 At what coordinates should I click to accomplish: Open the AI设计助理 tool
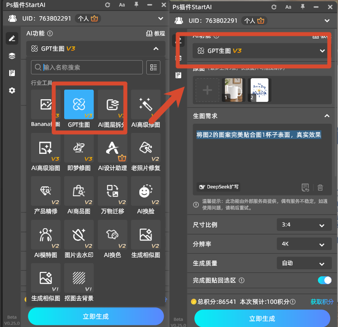(x=112, y=148)
